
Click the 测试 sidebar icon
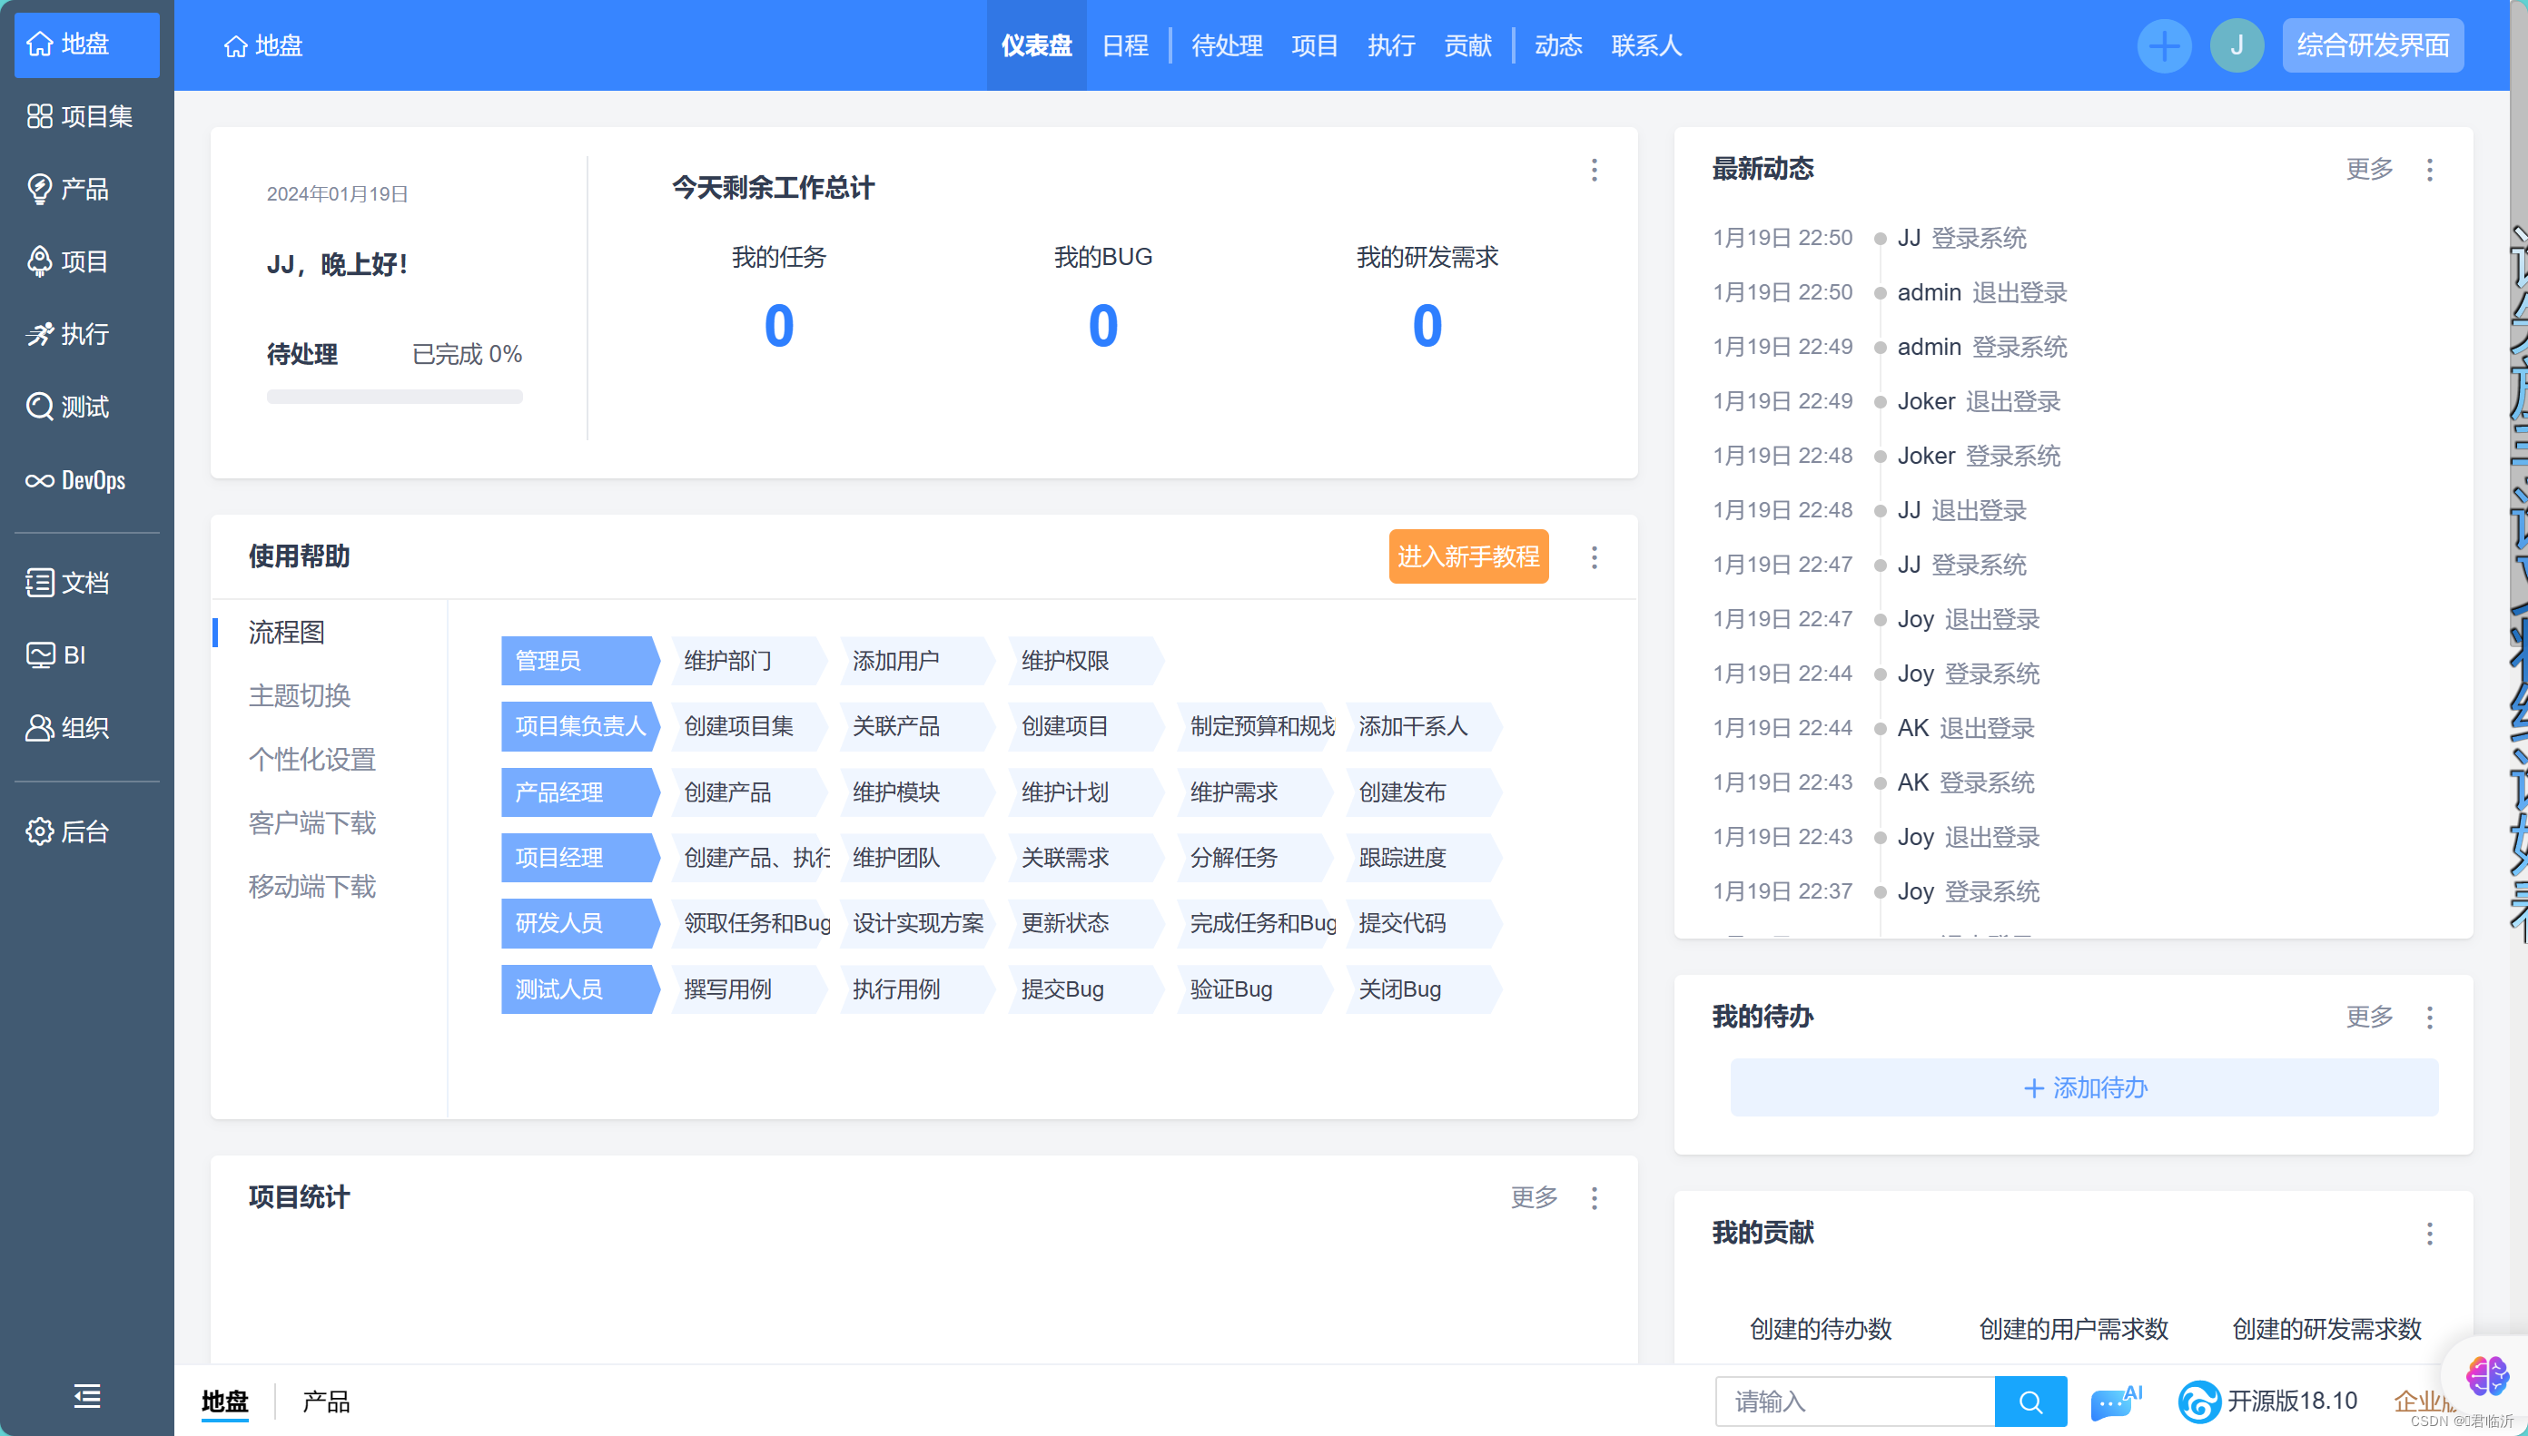[41, 407]
